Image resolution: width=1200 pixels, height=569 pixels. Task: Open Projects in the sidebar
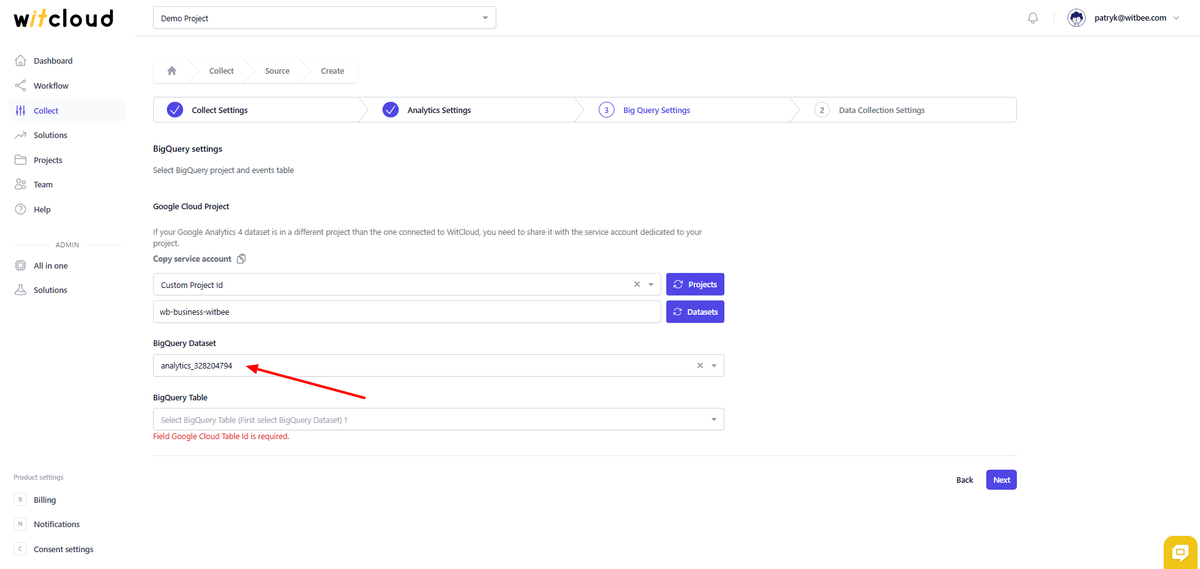pyautogui.click(x=48, y=160)
